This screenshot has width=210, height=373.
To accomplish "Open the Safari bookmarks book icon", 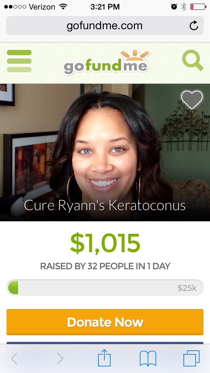I will coord(148,359).
